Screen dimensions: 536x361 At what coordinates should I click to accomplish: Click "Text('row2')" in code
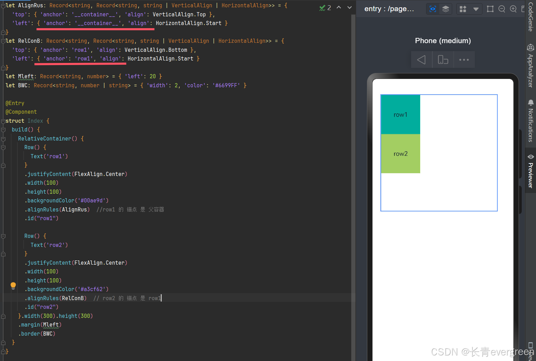coord(49,245)
